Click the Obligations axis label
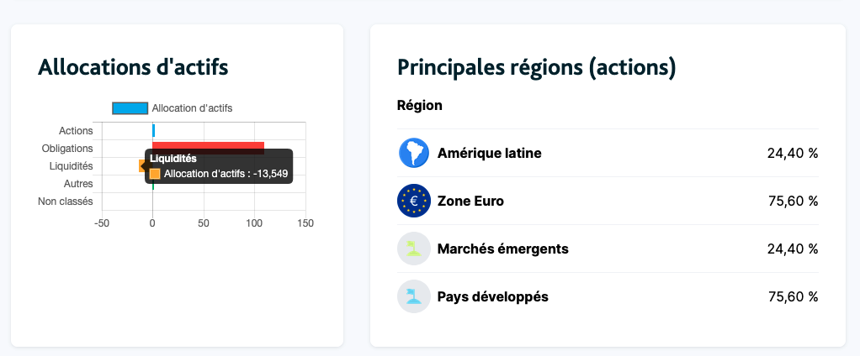The height and width of the screenshot is (356, 860). 67,149
